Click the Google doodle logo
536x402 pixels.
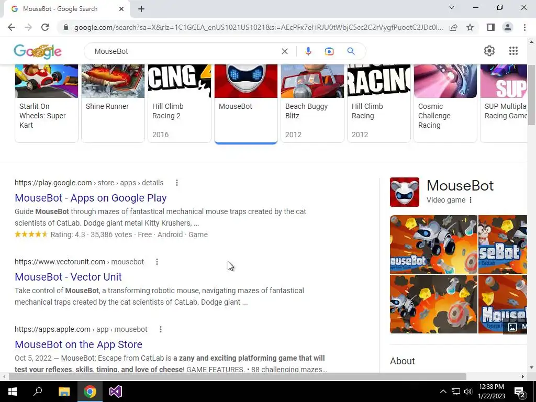point(38,52)
